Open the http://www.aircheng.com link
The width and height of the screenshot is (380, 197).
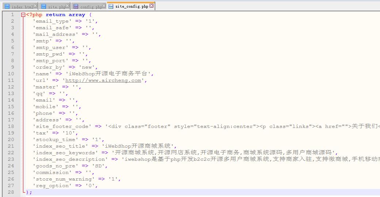(x=103, y=80)
